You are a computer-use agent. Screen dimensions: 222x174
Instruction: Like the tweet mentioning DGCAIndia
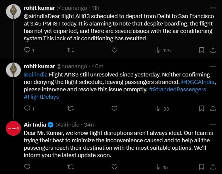[x=114, y=109]
